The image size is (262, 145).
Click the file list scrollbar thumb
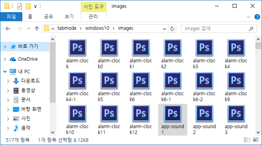(258, 46)
